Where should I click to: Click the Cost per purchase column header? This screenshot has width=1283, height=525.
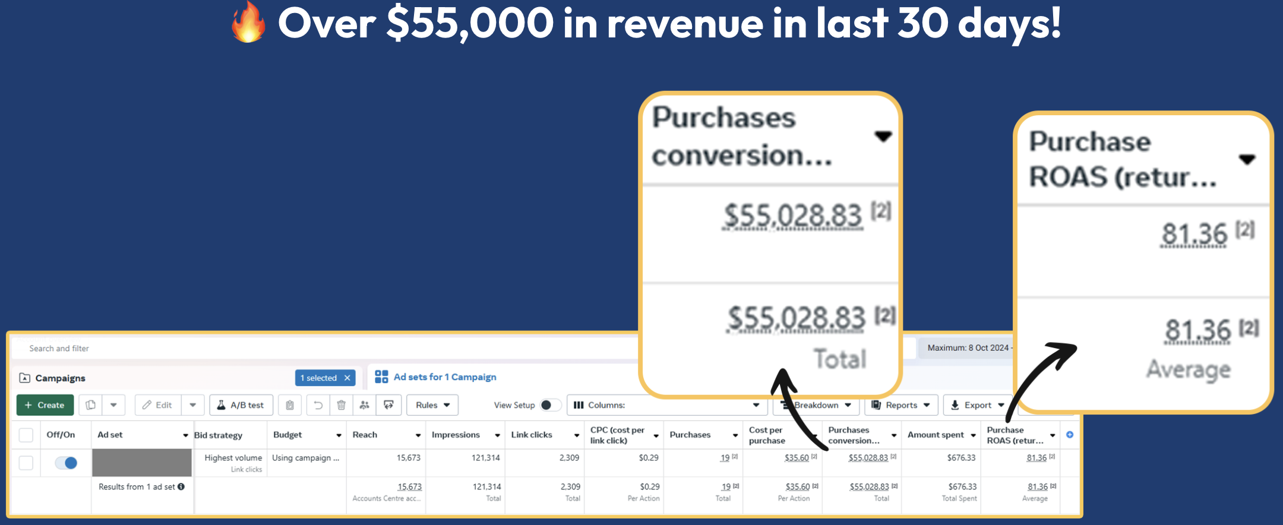click(767, 435)
